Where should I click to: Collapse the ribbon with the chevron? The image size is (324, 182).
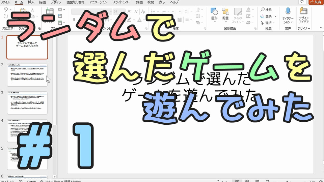[x=321, y=28]
